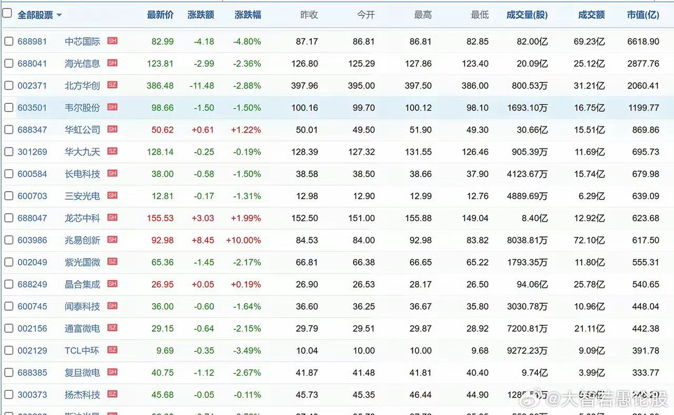This screenshot has height=415, width=674.
Task: Select the +1.99% change of 龙芯中科
Action: pyautogui.click(x=246, y=219)
